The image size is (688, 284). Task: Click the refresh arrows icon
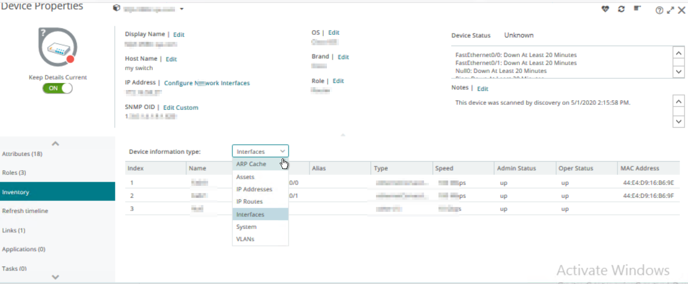621,9
